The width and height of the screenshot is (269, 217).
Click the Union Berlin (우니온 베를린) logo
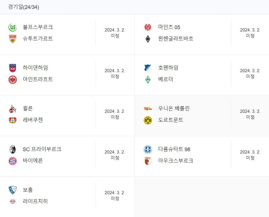pyautogui.click(x=148, y=109)
